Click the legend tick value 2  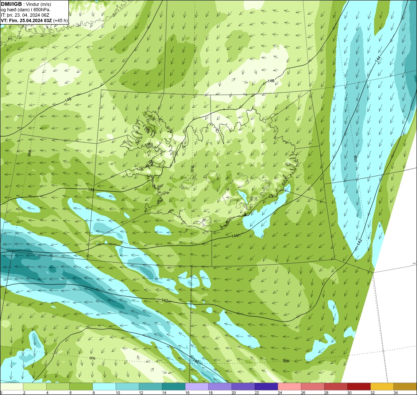(x=24, y=392)
